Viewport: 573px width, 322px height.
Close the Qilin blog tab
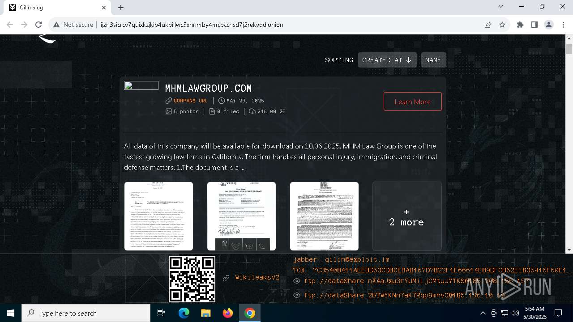pyautogui.click(x=104, y=8)
